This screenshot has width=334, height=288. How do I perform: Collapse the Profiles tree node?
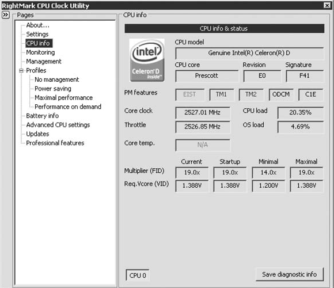click(x=21, y=70)
